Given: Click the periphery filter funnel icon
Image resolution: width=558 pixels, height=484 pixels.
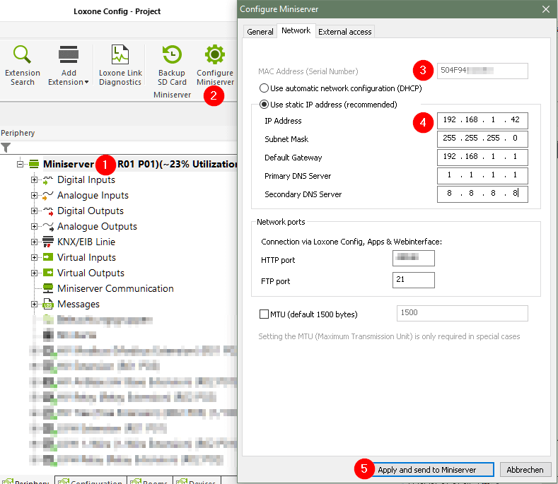Looking at the screenshot, I should 6,148.
